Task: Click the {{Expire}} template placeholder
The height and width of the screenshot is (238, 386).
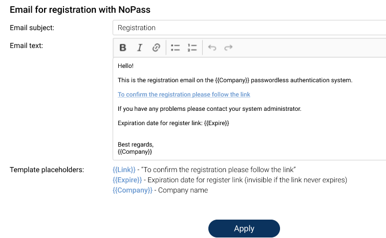Action: click(x=127, y=180)
